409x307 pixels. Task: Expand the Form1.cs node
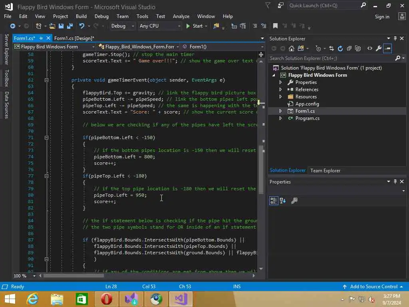tap(280, 111)
